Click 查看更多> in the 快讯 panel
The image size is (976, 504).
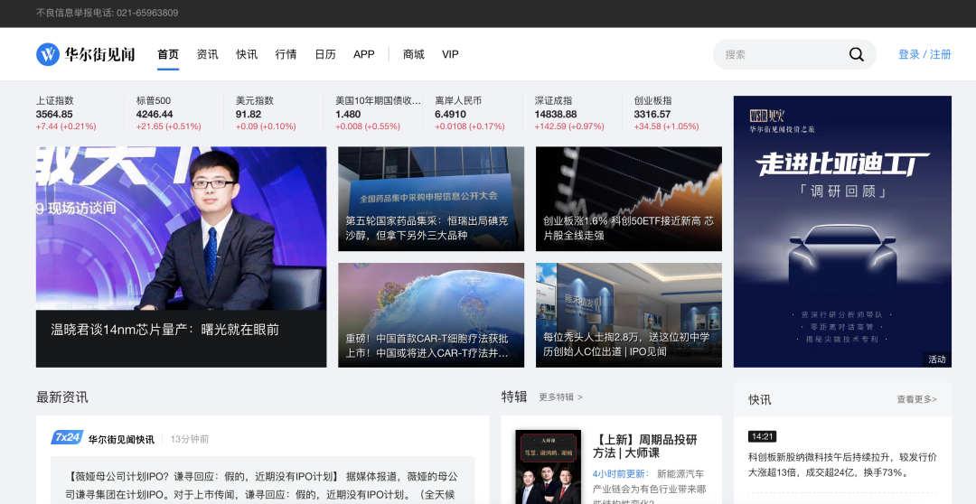[x=917, y=399]
